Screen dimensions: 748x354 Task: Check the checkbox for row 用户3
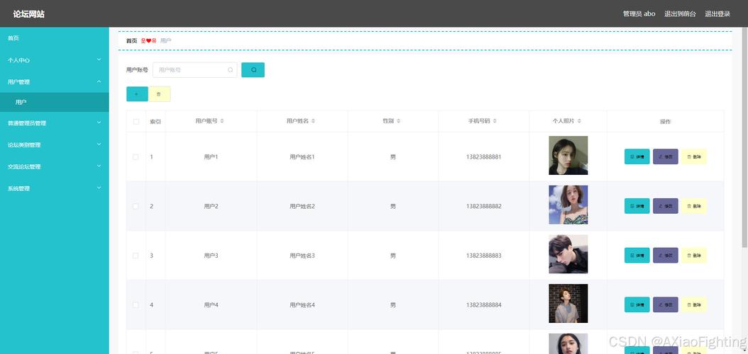[x=136, y=256]
